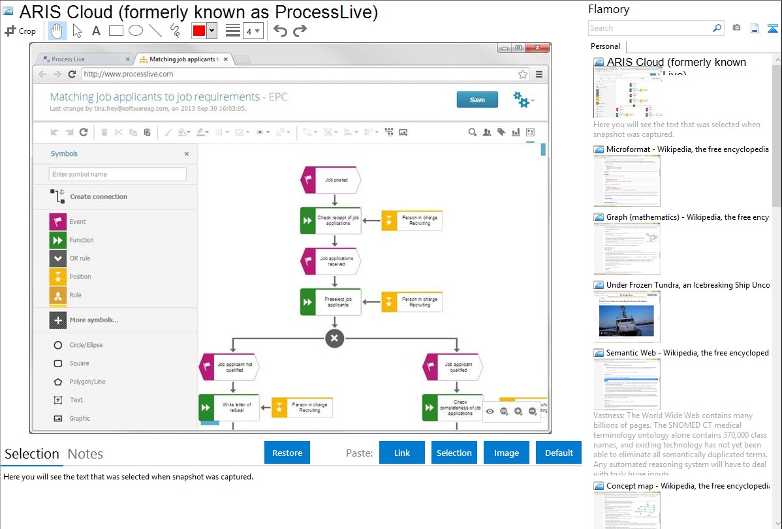
Task: Open the color dropdown arrow
Action: [212, 31]
